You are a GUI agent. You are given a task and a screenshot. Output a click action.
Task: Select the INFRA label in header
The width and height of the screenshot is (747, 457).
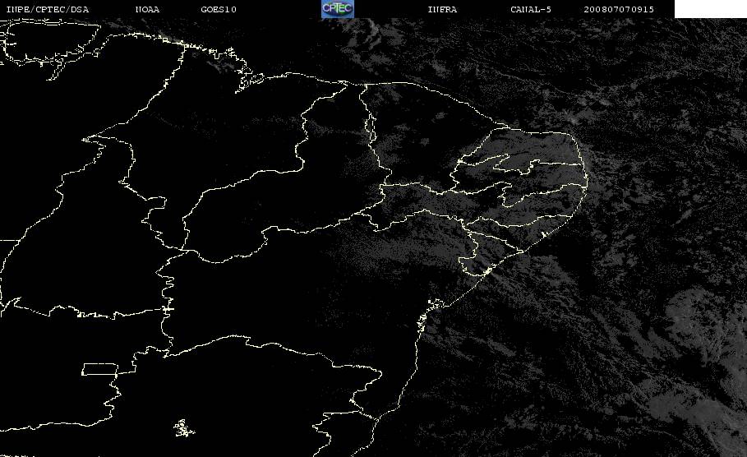pos(442,9)
